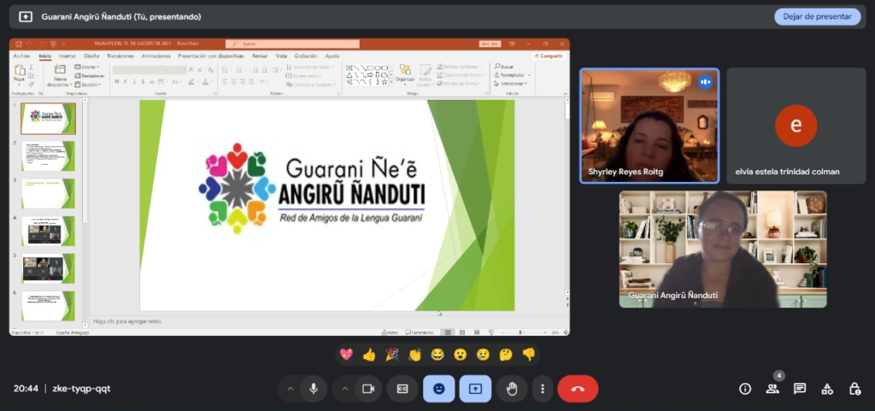Click the Nueva diapositiva slide icon
This screenshot has width=875, height=411.
[59, 70]
